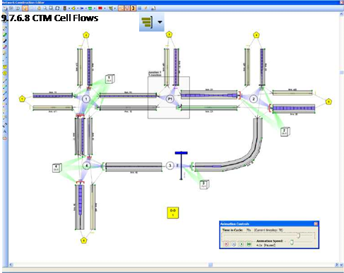Screen dimensions: 344x273
Task: Click the yellow square node tool in sidebar
Action: point(5,67)
